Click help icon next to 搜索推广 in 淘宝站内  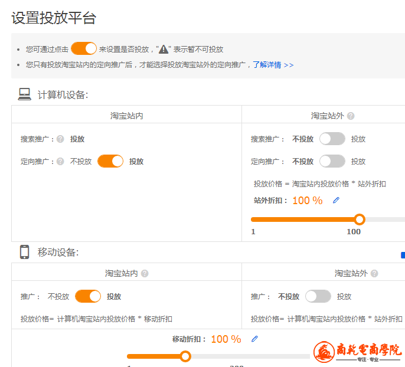click(x=60, y=139)
